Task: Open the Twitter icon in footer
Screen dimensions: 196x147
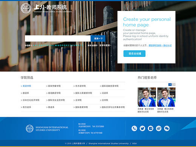Action: click(142, 129)
